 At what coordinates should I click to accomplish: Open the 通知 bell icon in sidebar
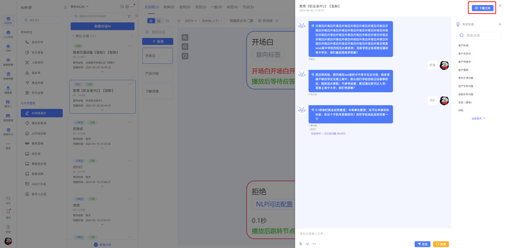coord(8,212)
